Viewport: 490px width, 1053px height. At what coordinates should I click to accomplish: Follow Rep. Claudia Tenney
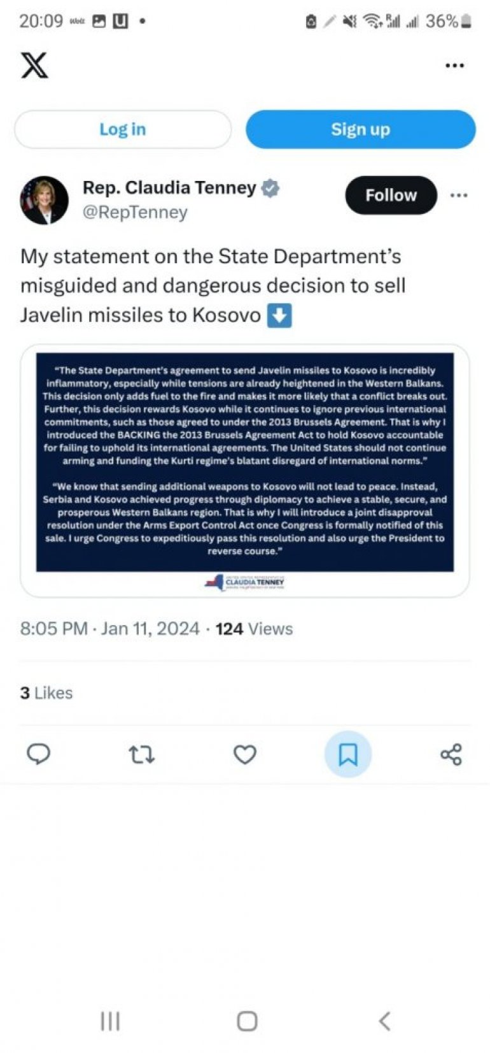click(391, 195)
